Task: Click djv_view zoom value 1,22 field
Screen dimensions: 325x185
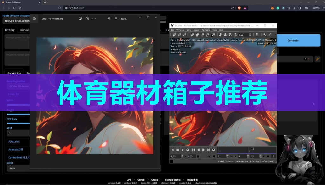Action: coord(243,35)
